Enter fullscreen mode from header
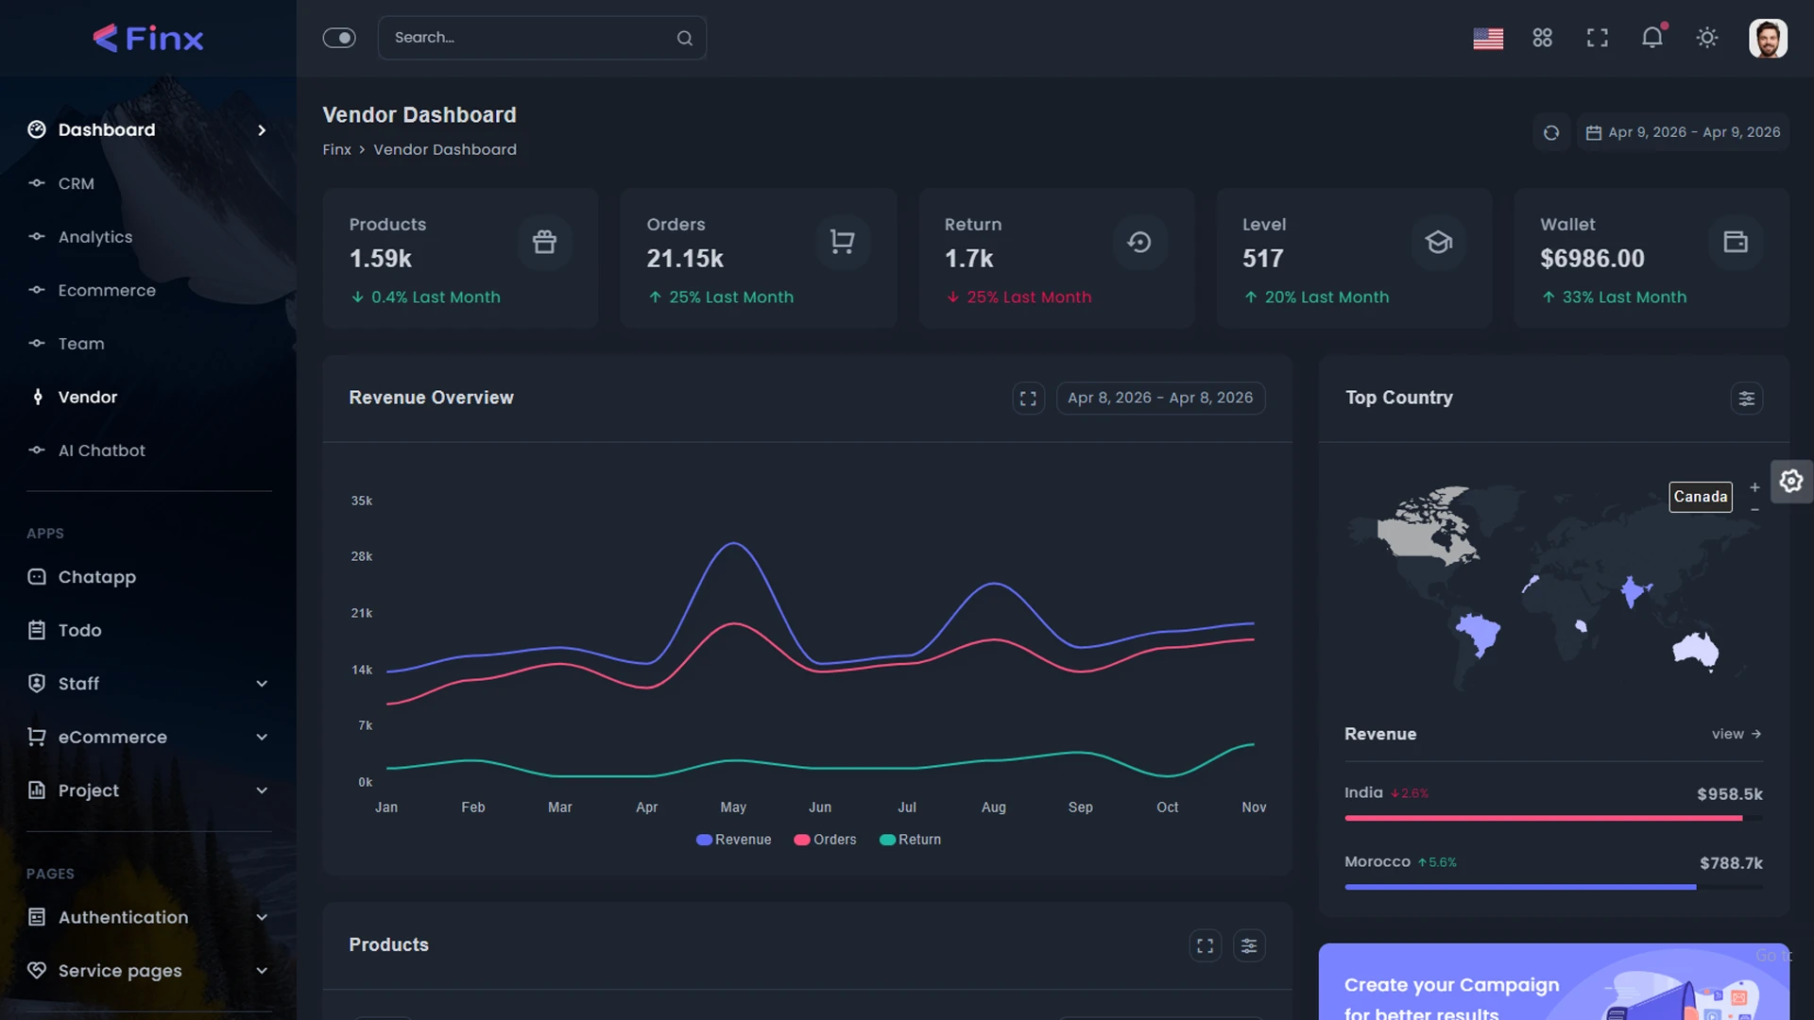Viewport: 1814px width, 1020px height. click(x=1598, y=38)
